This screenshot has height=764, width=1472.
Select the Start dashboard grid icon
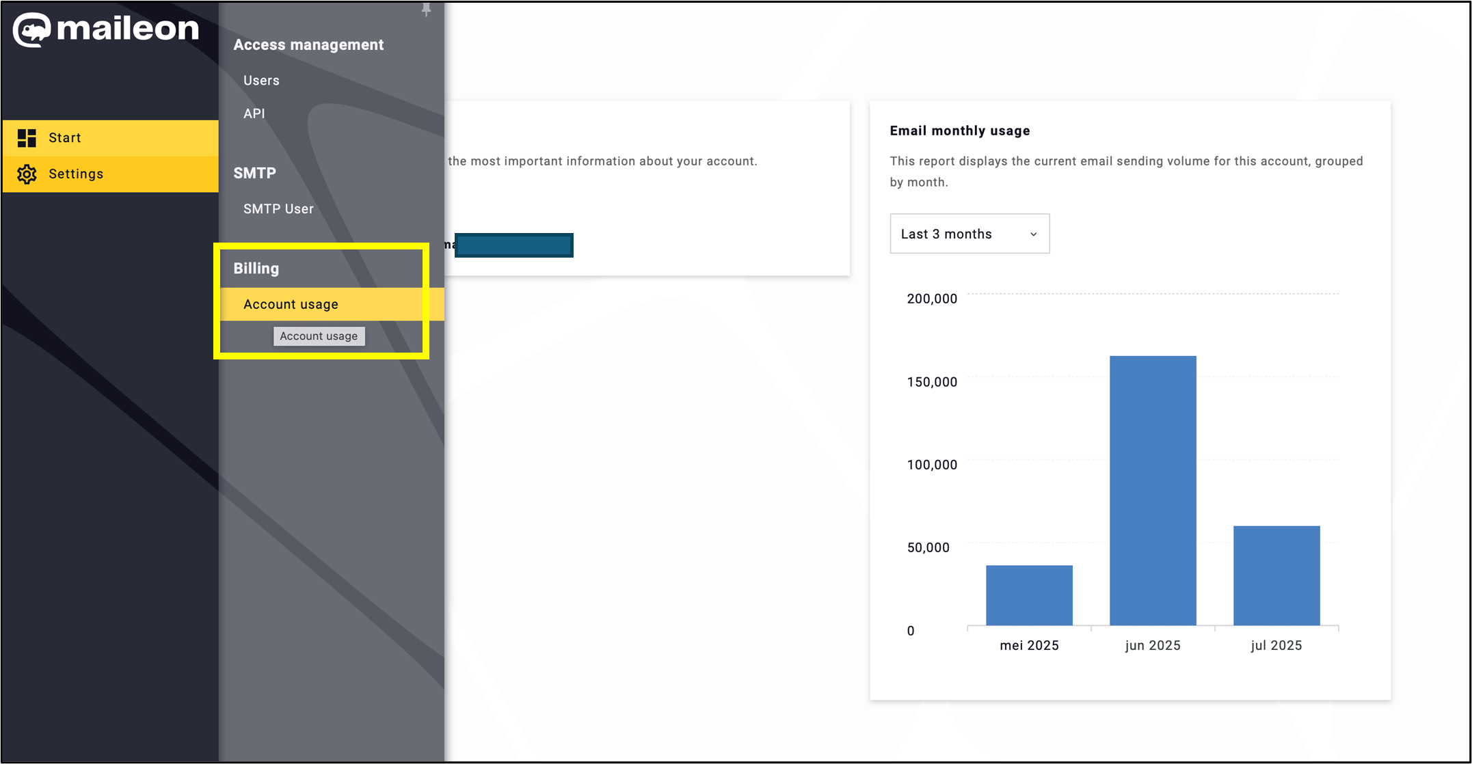[x=26, y=137]
